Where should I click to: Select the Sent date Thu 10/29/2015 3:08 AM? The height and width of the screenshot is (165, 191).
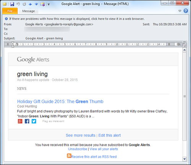tap(170, 24)
